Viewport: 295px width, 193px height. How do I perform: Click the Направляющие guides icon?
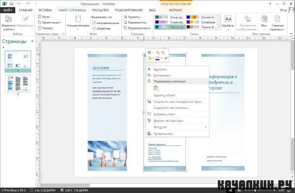tap(78, 19)
